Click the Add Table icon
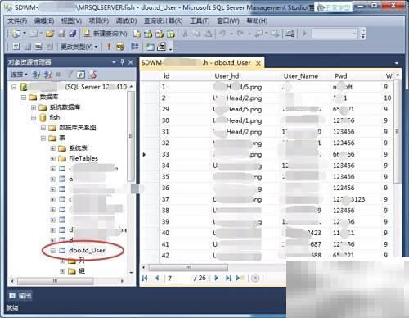Screen dimensions: 409x318 150,47
